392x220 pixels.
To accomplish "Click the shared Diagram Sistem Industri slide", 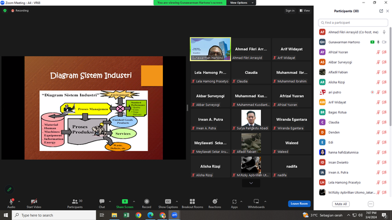I will coord(94,108).
